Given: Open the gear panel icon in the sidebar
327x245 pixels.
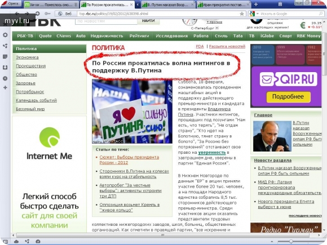Looking at the screenshot, I should 5,35.
